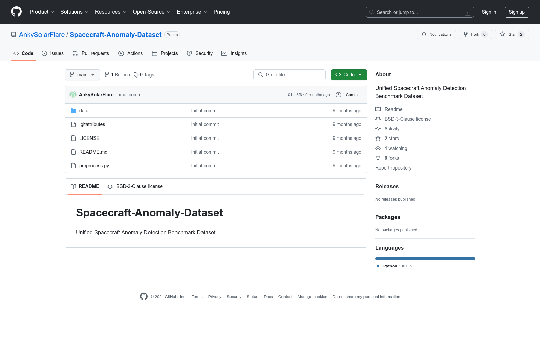This screenshot has height=337, width=540.
Task: Open the Projects tab
Action: tap(165, 53)
